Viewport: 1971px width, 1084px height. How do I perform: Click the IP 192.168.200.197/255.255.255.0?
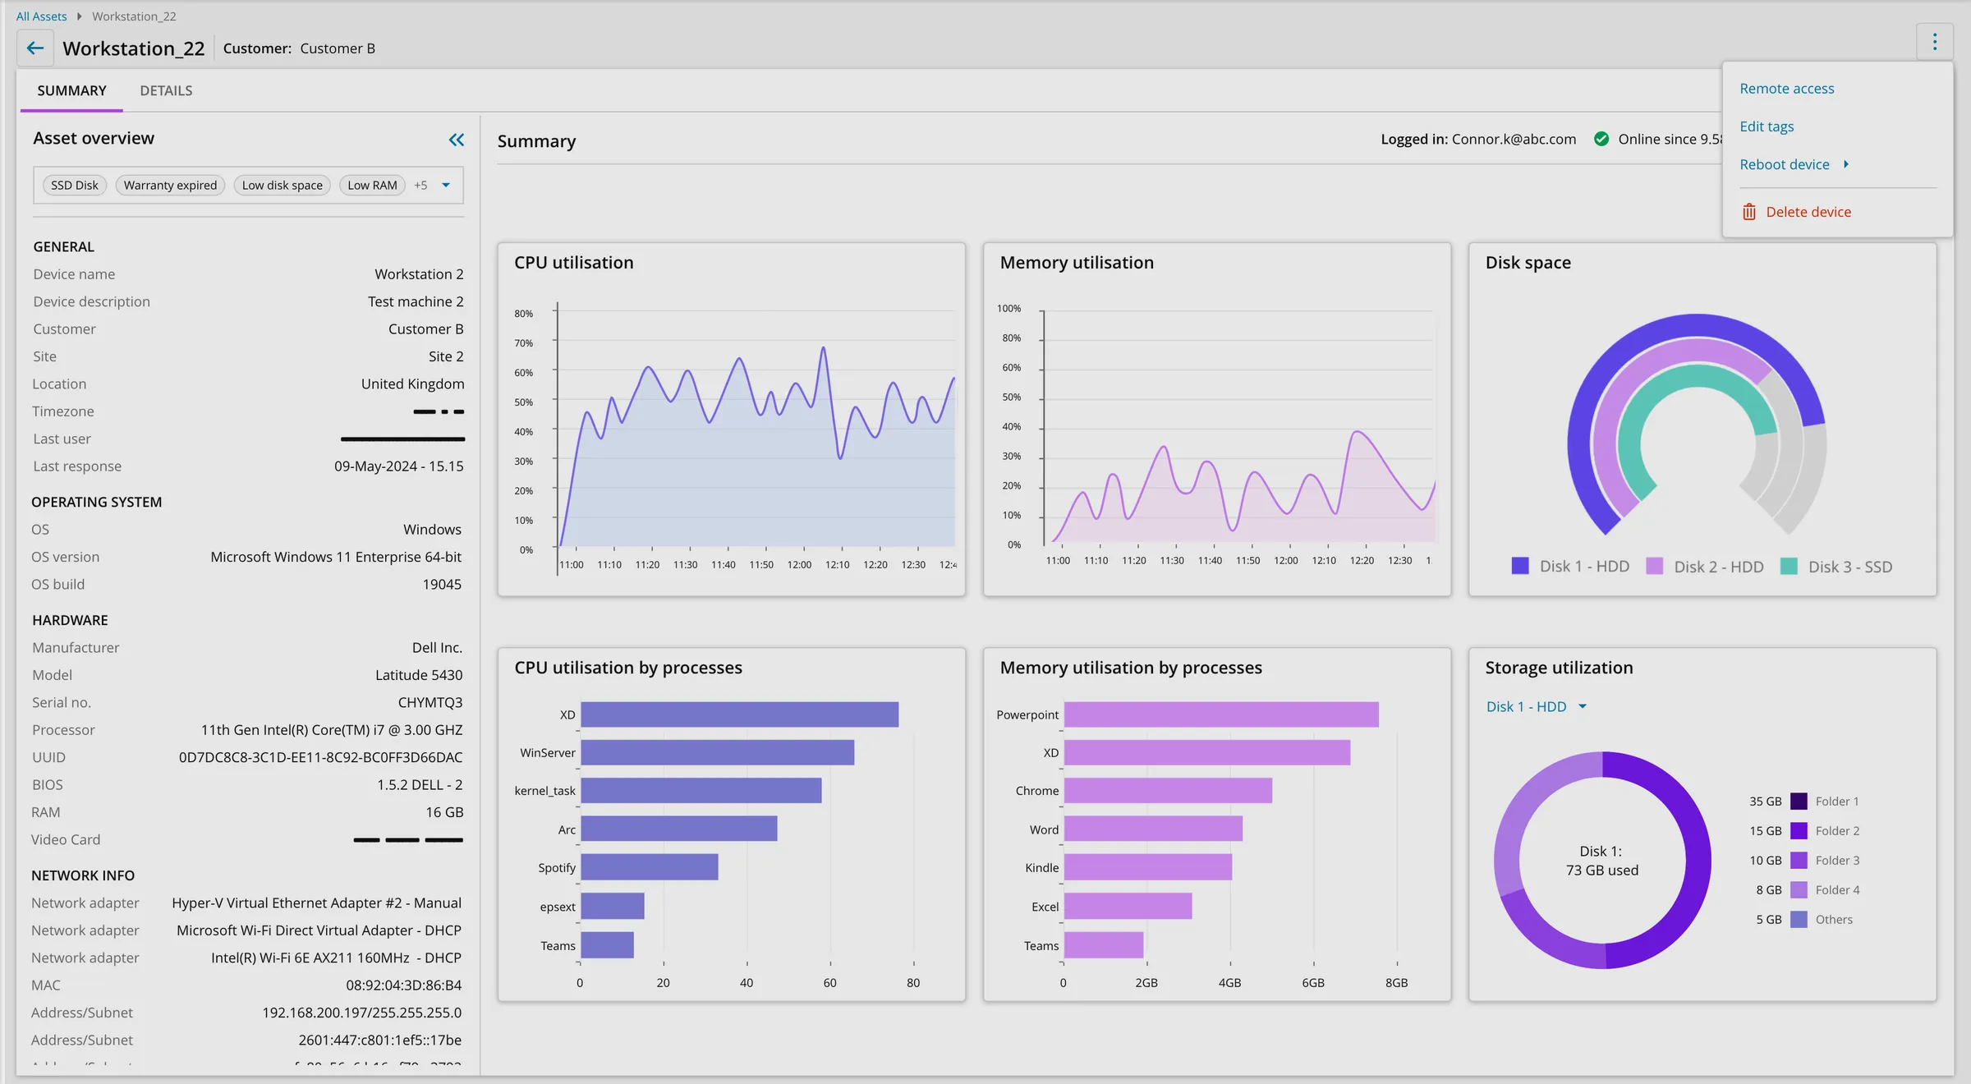361,1013
